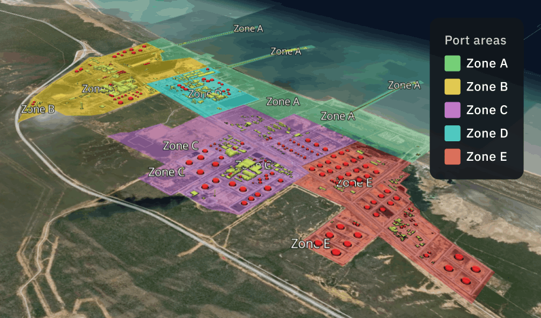Click the Zone B text in legend
Viewport: 541px width, 318px height.
pyautogui.click(x=487, y=87)
